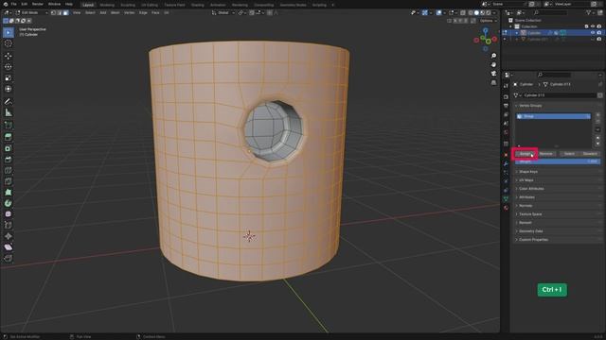Enable edge select mode
The height and width of the screenshot is (340, 606).
(x=60, y=12)
